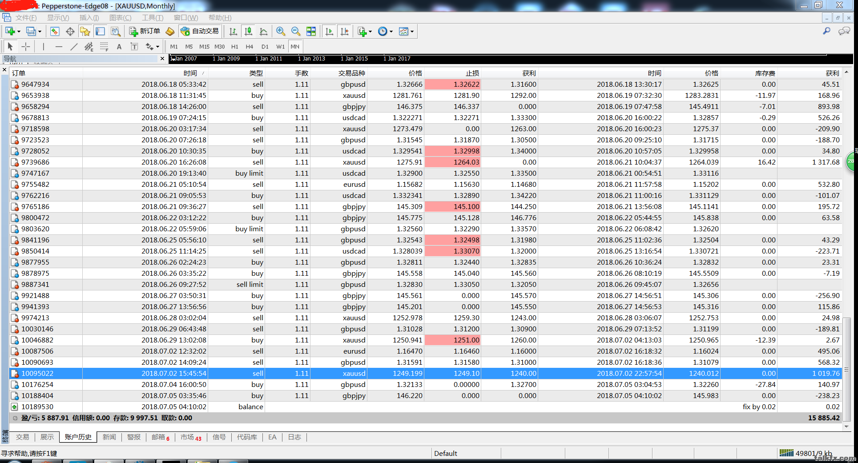This screenshot has height=463, width=858.
Task: Sort by the 止损 column header
Action: (x=453, y=73)
